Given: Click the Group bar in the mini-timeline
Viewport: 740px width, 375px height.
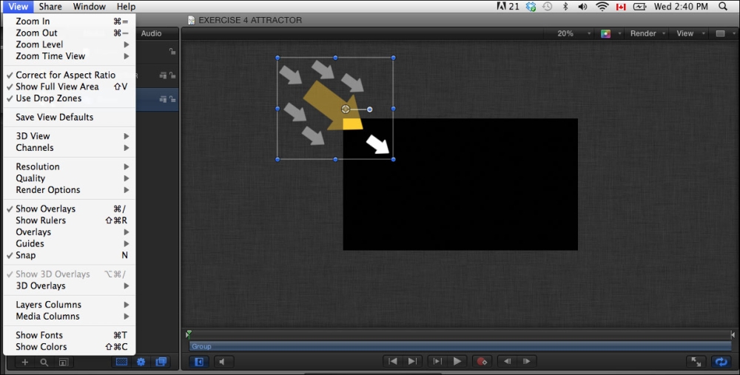Looking at the screenshot, I should [459, 346].
